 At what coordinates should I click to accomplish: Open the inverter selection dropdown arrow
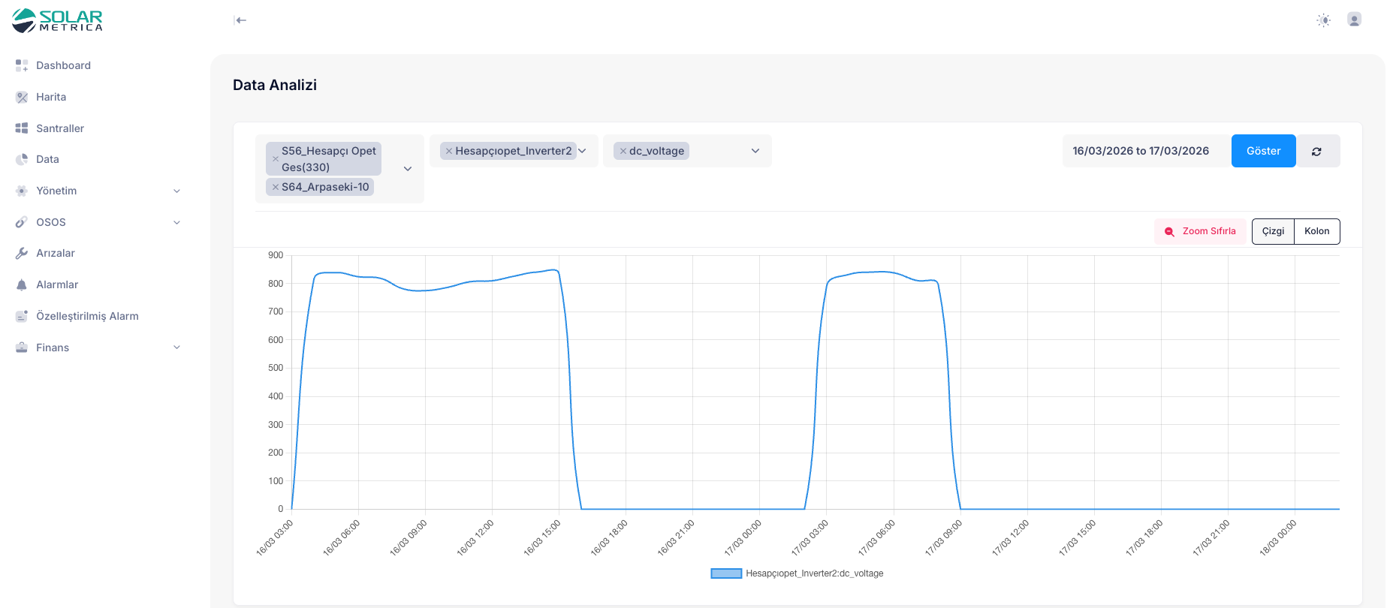click(582, 151)
